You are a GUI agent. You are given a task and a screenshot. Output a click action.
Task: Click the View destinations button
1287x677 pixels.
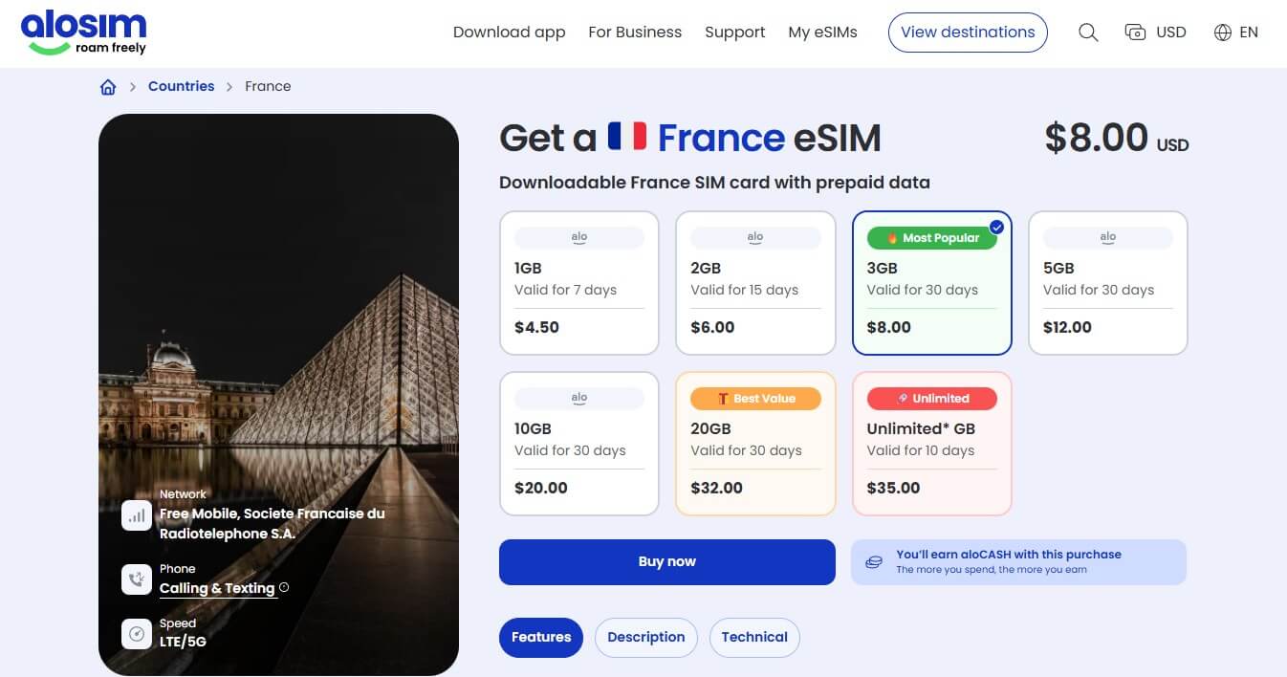coord(968,32)
